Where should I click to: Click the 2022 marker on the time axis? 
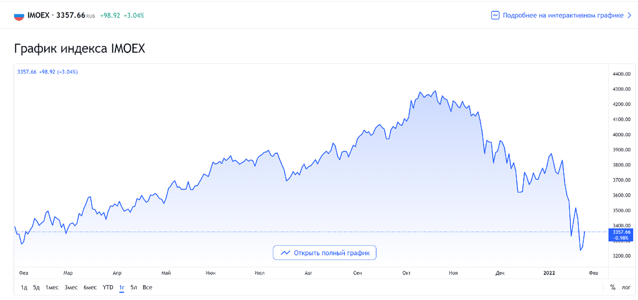click(549, 273)
